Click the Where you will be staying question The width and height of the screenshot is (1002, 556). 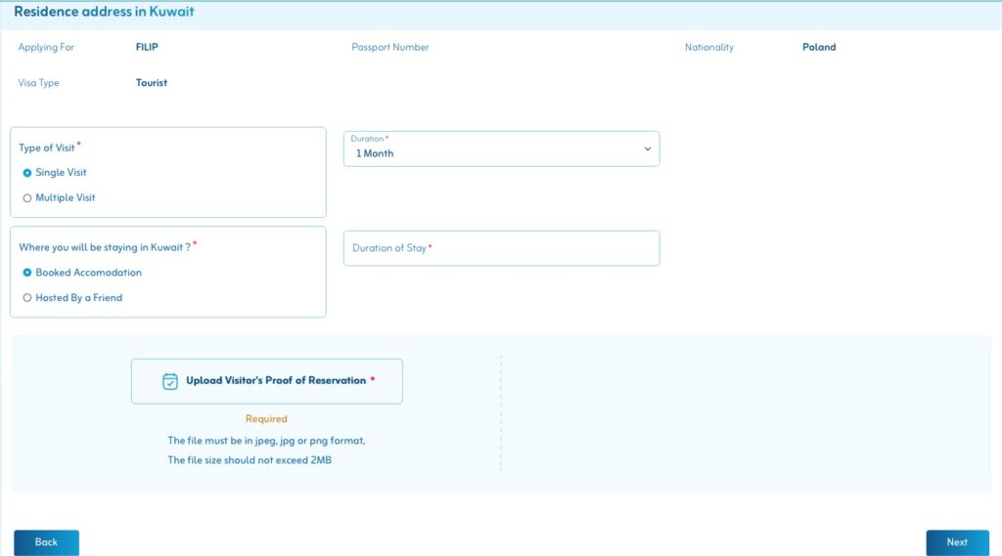coord(104,247)
